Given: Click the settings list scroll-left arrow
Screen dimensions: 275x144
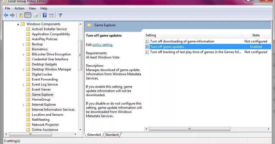Looking at the screenshot, I should [146, 129].
